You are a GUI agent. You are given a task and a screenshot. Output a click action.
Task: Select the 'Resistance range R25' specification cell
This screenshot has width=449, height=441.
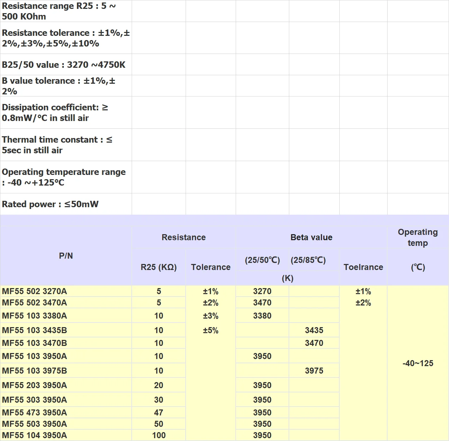(66, 11)
